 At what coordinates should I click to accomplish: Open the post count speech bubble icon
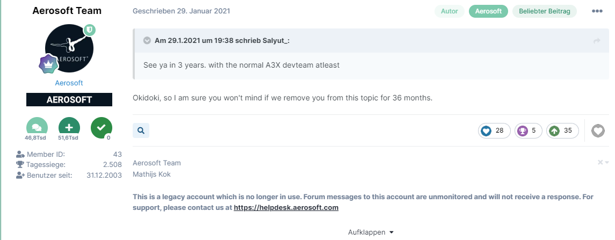point(37,127)
